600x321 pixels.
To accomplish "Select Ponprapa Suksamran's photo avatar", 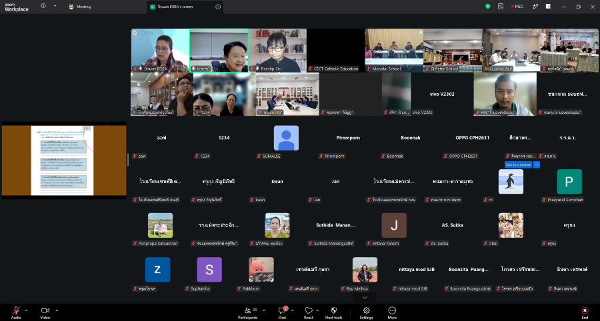I will [x=160, y=226].
